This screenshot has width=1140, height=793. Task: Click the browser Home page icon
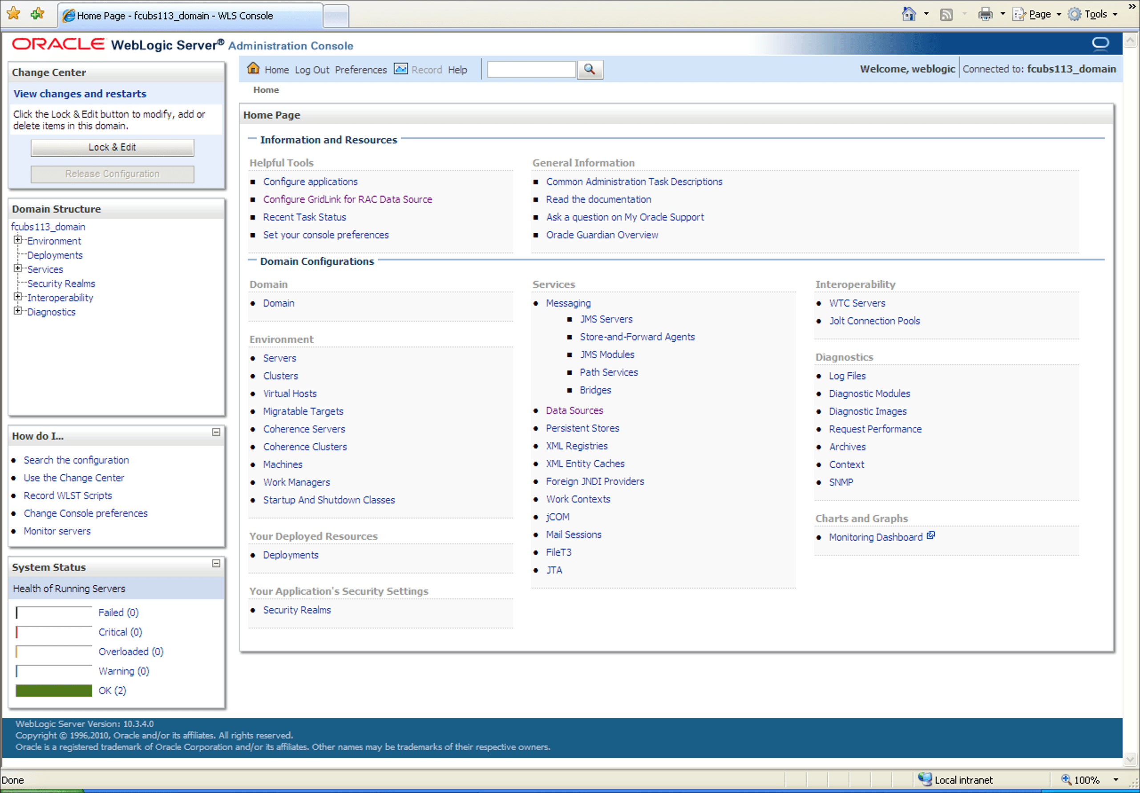click(909, 14)
